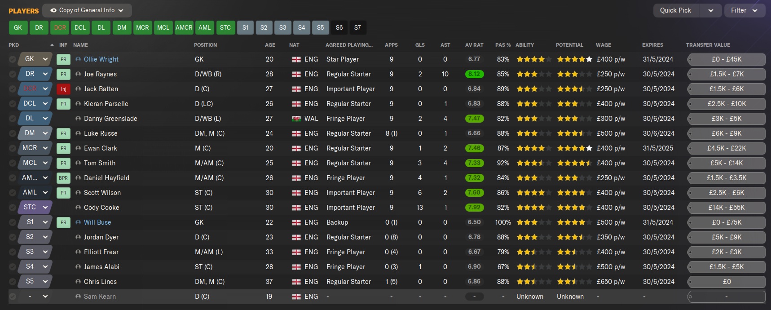
Task: Select the DCR position filter tab
Action: point(60,27)
